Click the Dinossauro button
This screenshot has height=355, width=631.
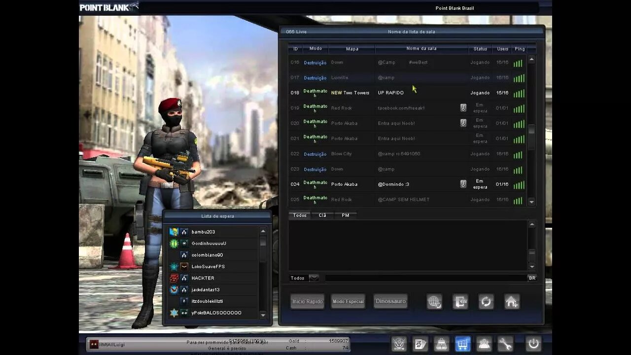(390, 301)
